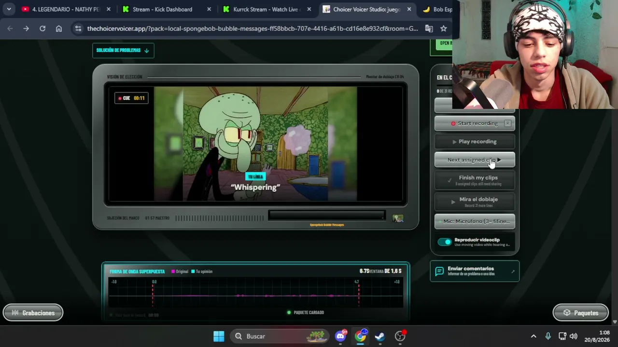Click the microphone system tray icon
The width and height of the screenshot is (618, 347).
[x=548, y=336]
